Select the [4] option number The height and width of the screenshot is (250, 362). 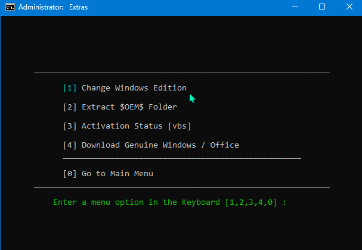pos(70,145)
